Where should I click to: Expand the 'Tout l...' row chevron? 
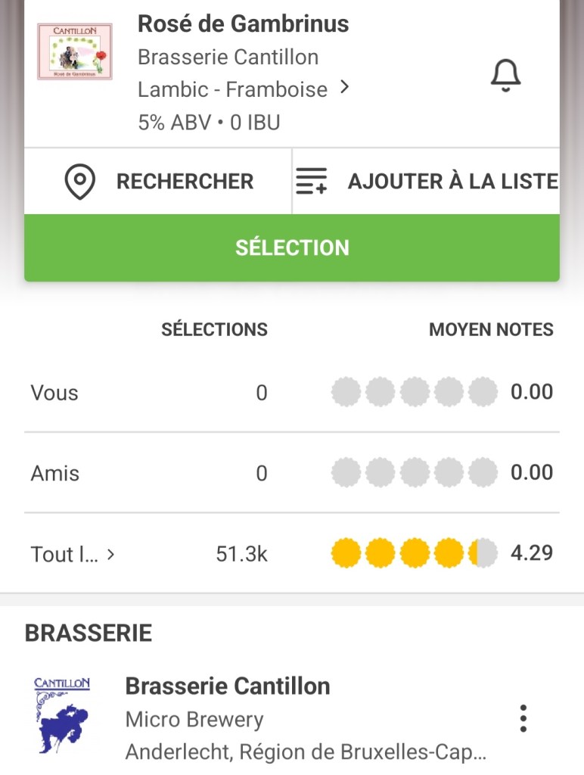[110, 555]
